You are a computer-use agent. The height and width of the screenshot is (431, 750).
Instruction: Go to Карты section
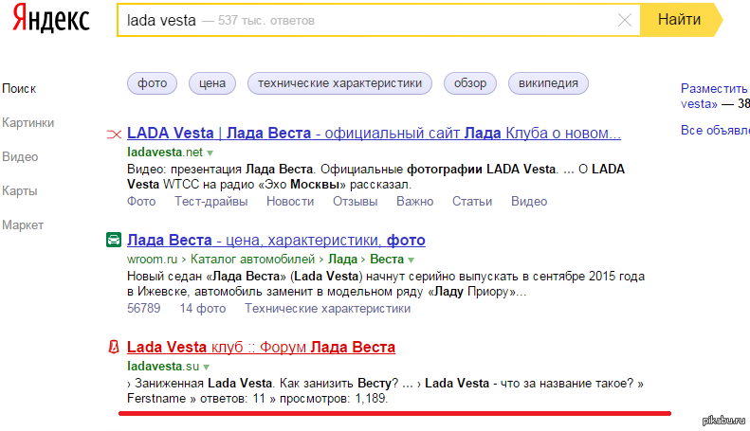click(x=21, y=190)
